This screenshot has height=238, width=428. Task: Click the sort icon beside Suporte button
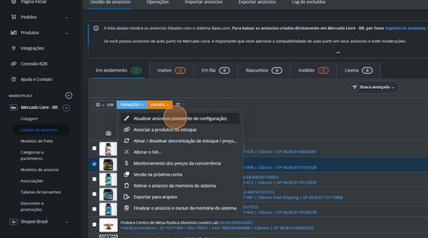click(178, 105)
